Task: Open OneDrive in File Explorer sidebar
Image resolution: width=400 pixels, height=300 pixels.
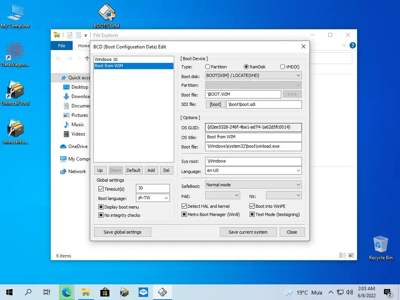Action: [x=74, y=146]
